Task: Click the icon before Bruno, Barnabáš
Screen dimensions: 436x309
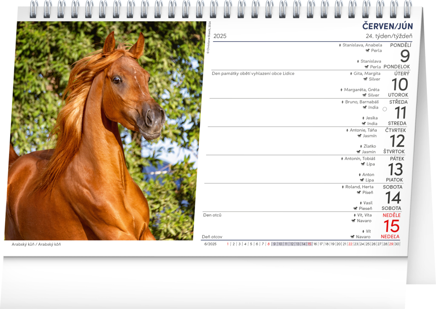Action: tap(342, 102)
